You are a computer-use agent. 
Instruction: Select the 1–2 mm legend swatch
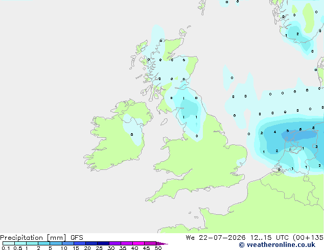tap(32, 243)
